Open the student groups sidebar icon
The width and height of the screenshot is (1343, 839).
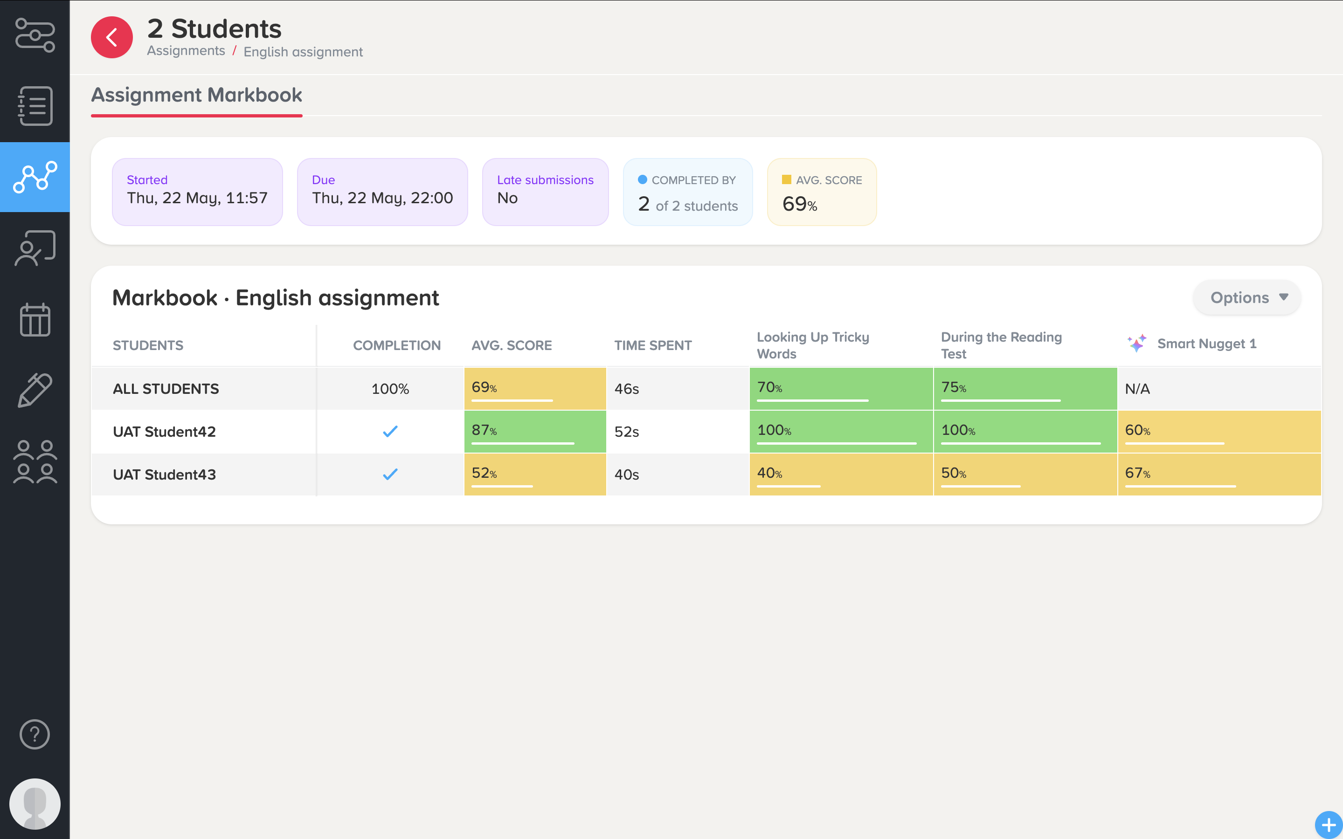35,461
